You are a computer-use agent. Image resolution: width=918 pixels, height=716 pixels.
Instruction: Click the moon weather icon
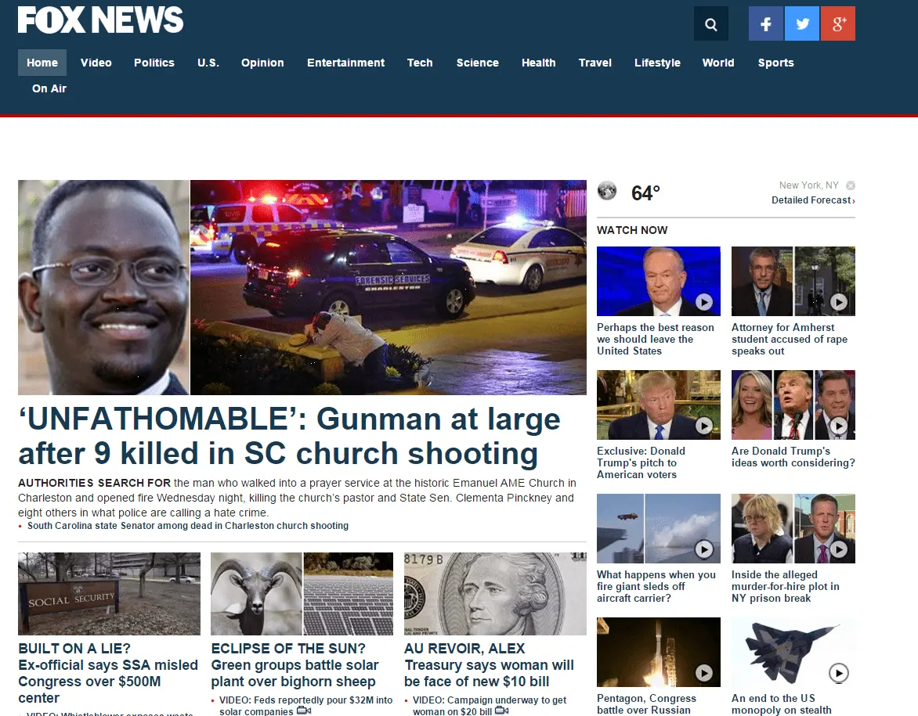coord(607,191)
